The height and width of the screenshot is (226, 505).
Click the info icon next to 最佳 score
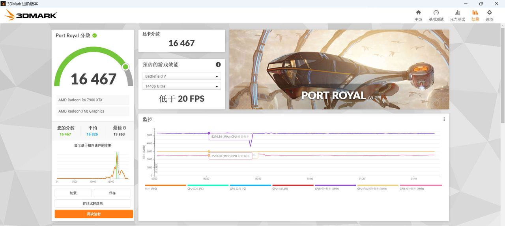tap(125, 128)
